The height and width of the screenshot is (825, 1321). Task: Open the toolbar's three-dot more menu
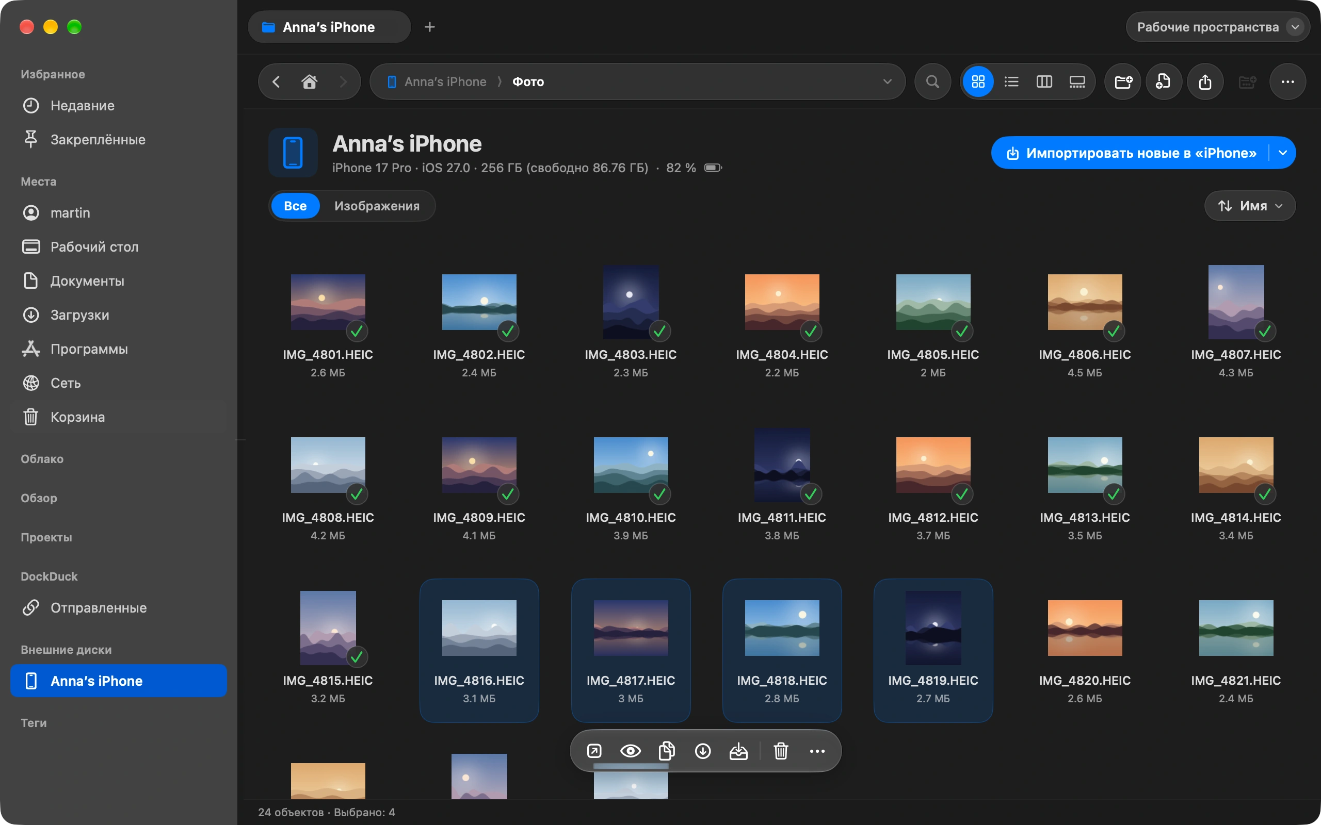point(1287,82)
